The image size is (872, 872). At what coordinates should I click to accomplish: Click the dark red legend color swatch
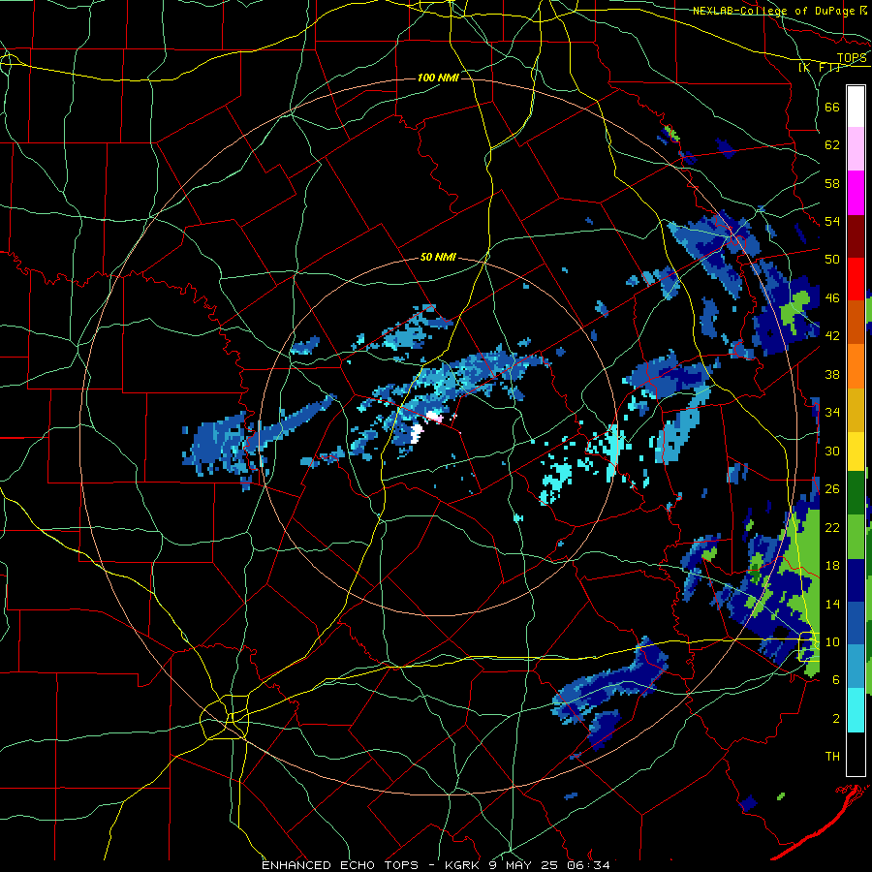(x=856, y=236)
